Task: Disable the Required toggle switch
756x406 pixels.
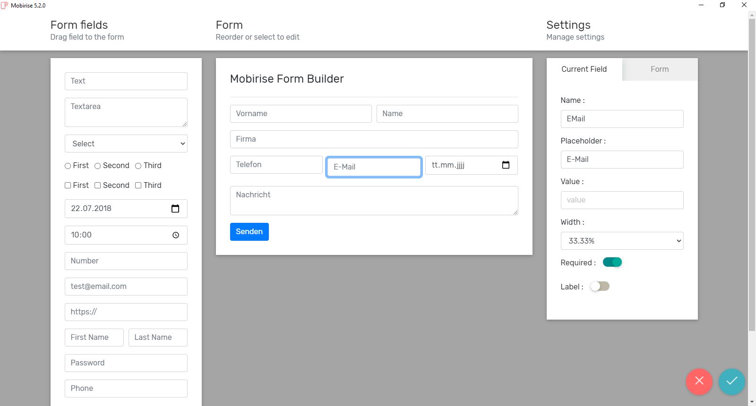Action: point(612,262)
